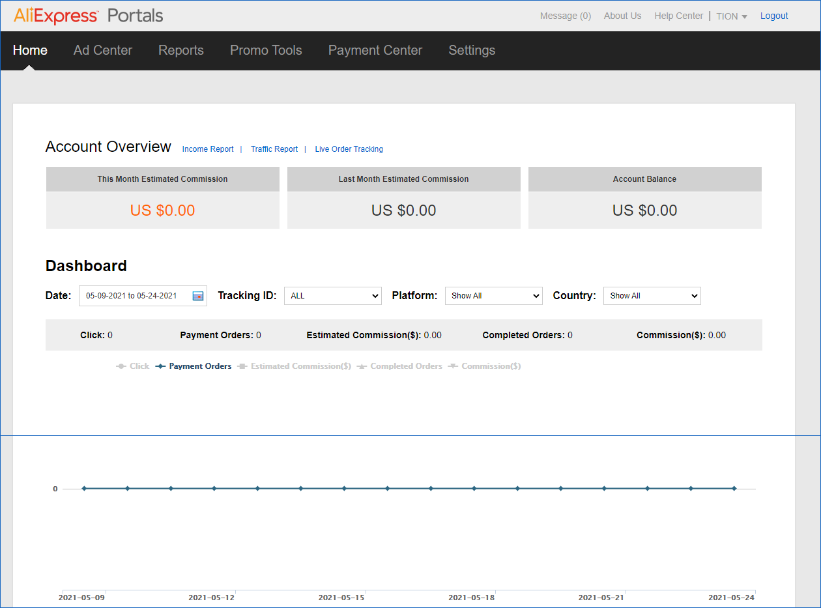
Task: Toggle the Payment Orders legend series
Action: [194, 366]
